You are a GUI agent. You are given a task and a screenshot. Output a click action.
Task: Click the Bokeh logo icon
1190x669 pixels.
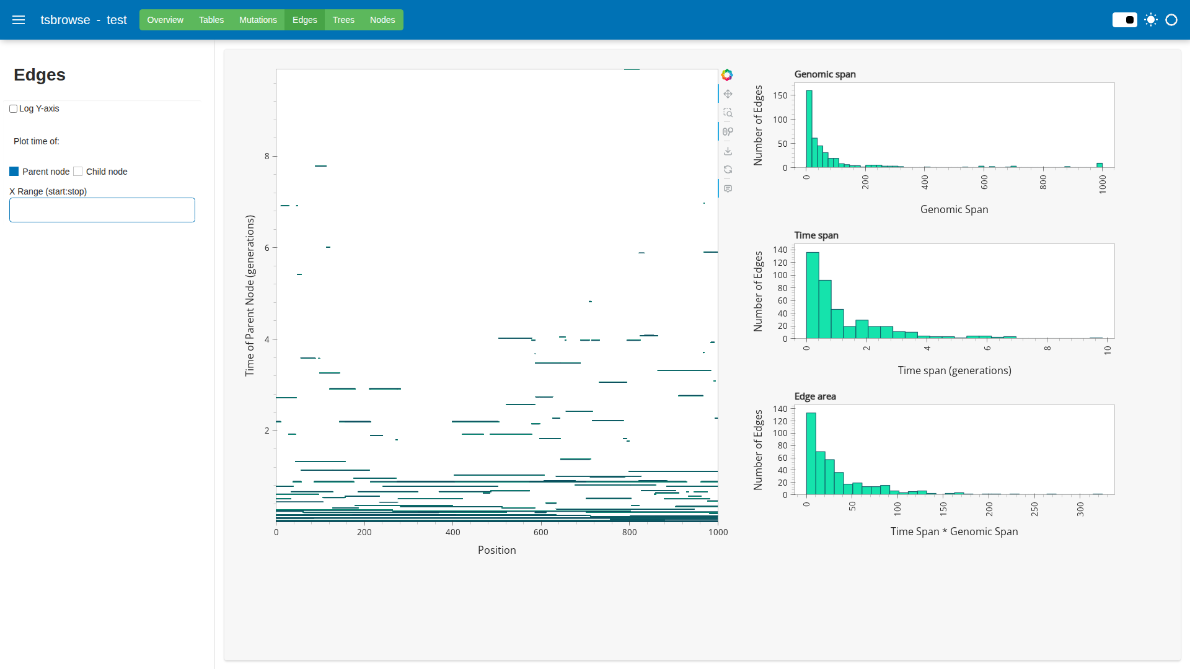pos(727,75)
